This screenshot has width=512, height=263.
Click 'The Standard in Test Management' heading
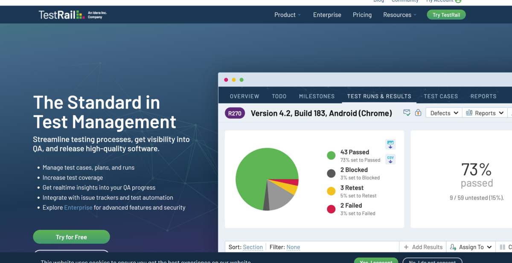click(x=105, y=112)
